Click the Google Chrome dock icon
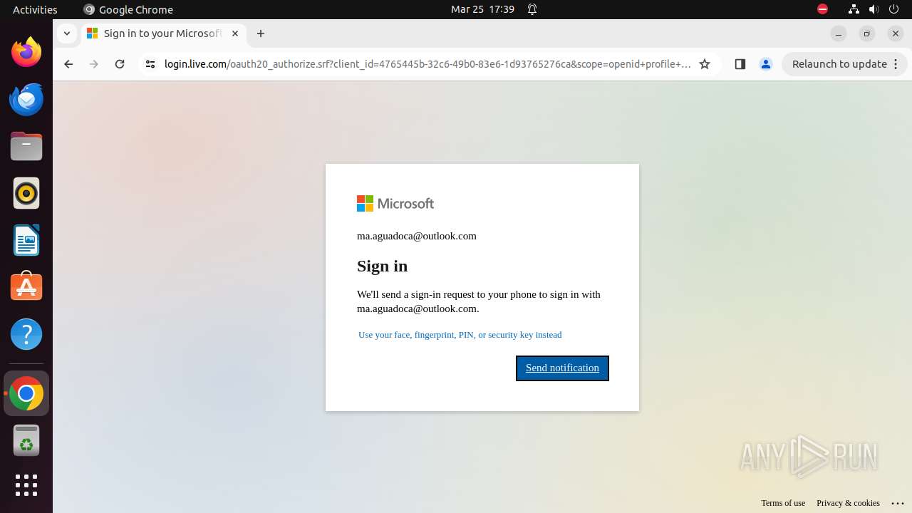912x513 pixels. [x=26, y=393]
